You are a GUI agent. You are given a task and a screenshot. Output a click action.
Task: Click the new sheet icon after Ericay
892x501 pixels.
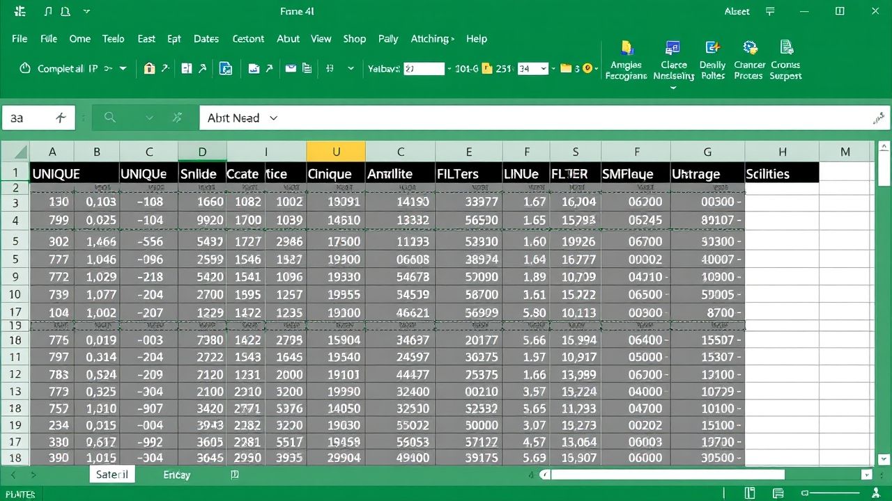tap(235, 475)
